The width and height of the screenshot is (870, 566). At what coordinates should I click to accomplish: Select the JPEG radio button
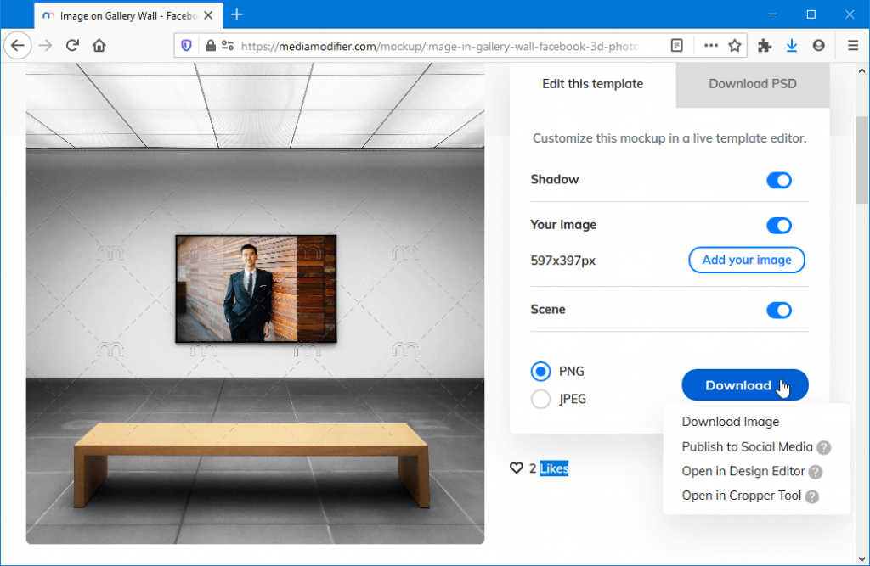[x=540, y=399]
